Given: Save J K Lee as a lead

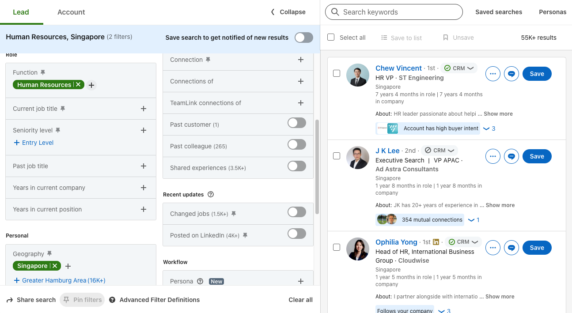Looking at the screenshot, I should point(537,156).
